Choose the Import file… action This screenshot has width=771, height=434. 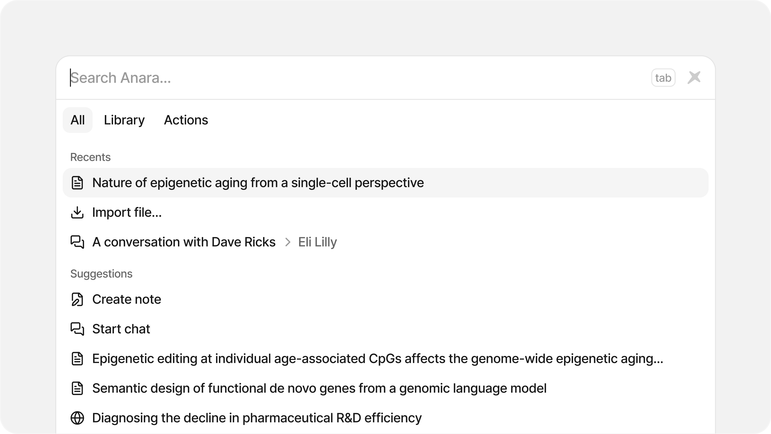click(127, 213)
